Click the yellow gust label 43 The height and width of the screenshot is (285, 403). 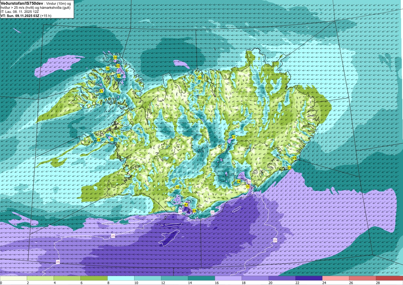click(186, 205)
